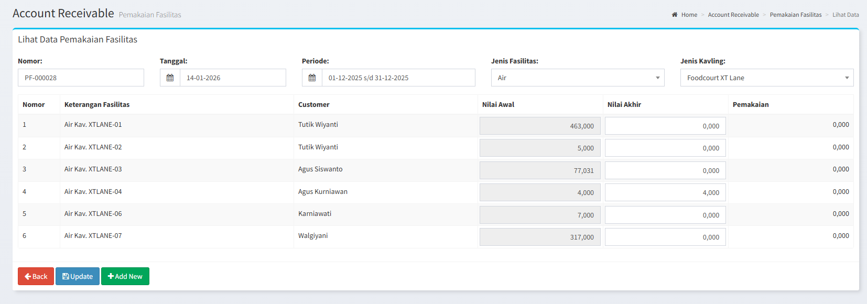Edit Nilai Akhir for XTLANE-02

(665, 148)
